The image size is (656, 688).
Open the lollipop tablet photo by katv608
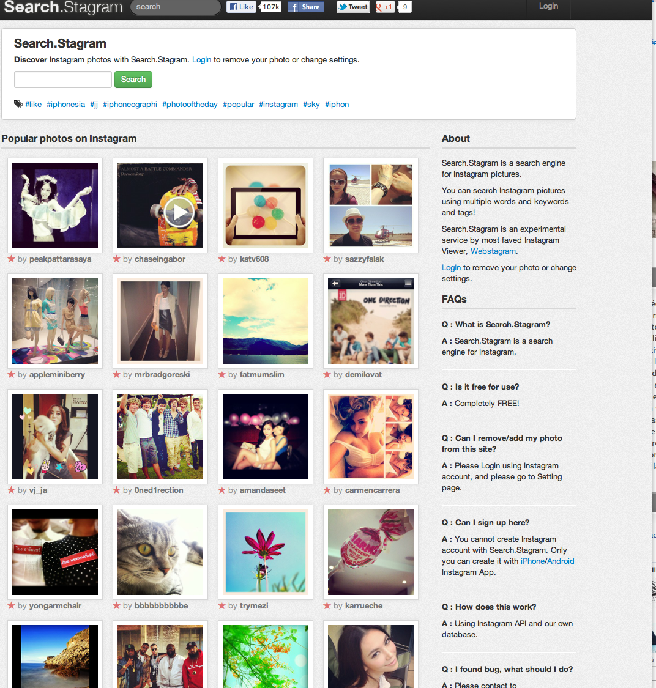(266, 205)
